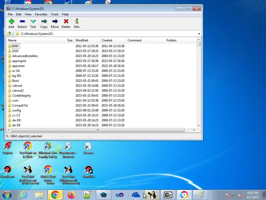This screenshot has height=200, width=266.
Task: Select the appmgmt folder
Action: [102, 61]
